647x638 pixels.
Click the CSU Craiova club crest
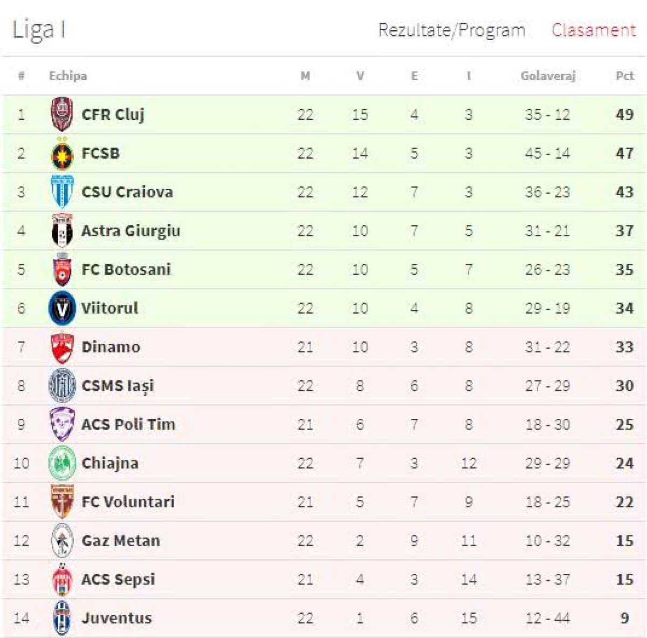coord(63,192)
